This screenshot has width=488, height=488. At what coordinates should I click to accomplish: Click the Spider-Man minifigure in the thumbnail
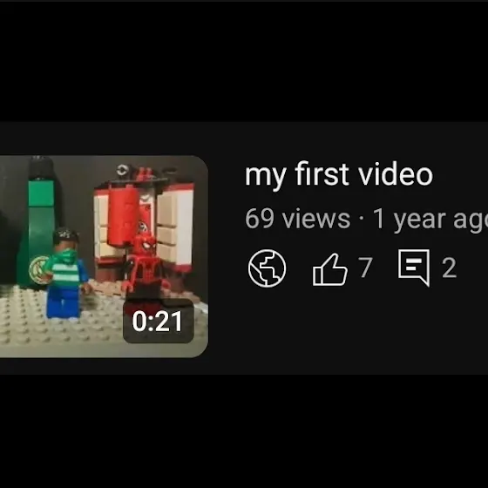click(x=146, y=266)
